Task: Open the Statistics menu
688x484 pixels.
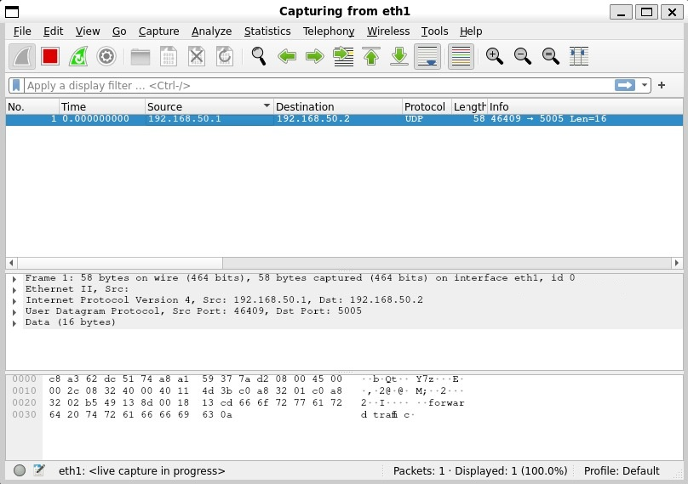Action: point(267,31)
